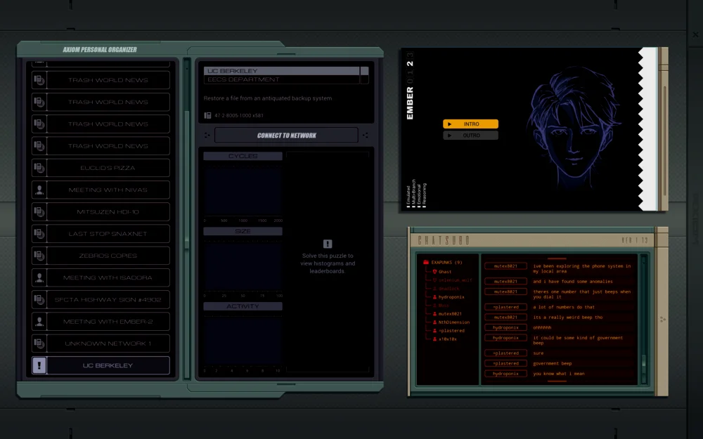The image size is (703, 439).
Task: Click the shield icon next to Ghast
Action: coord(434,271)
